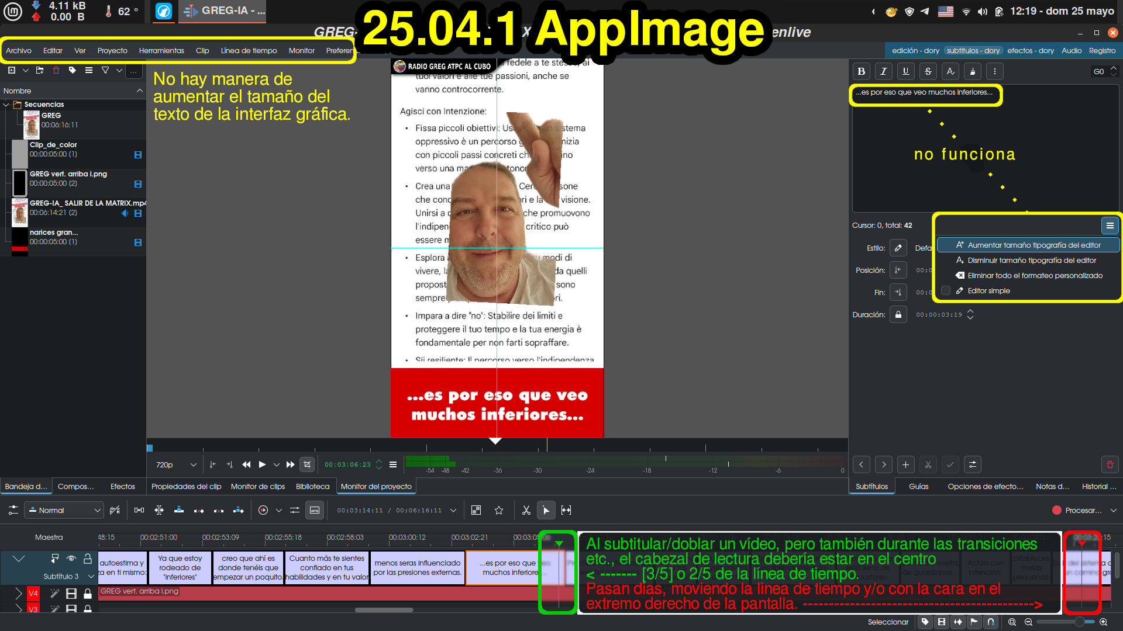This screenshot has height=631, width=1123.
Task: Rewind the project monitor
Action: coord(246,464)
